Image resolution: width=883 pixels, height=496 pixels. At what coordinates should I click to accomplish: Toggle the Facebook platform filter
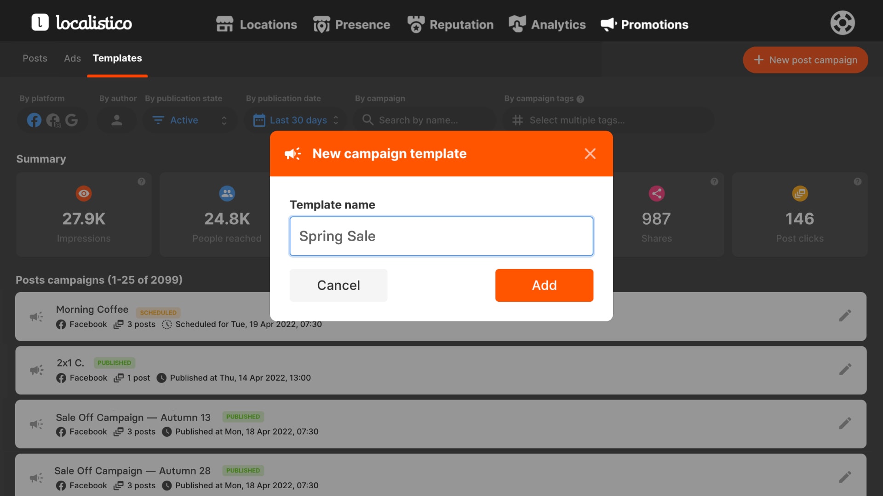[x=34, y=120]
